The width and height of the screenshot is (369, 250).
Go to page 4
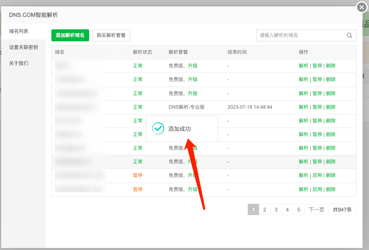[287, 209]
